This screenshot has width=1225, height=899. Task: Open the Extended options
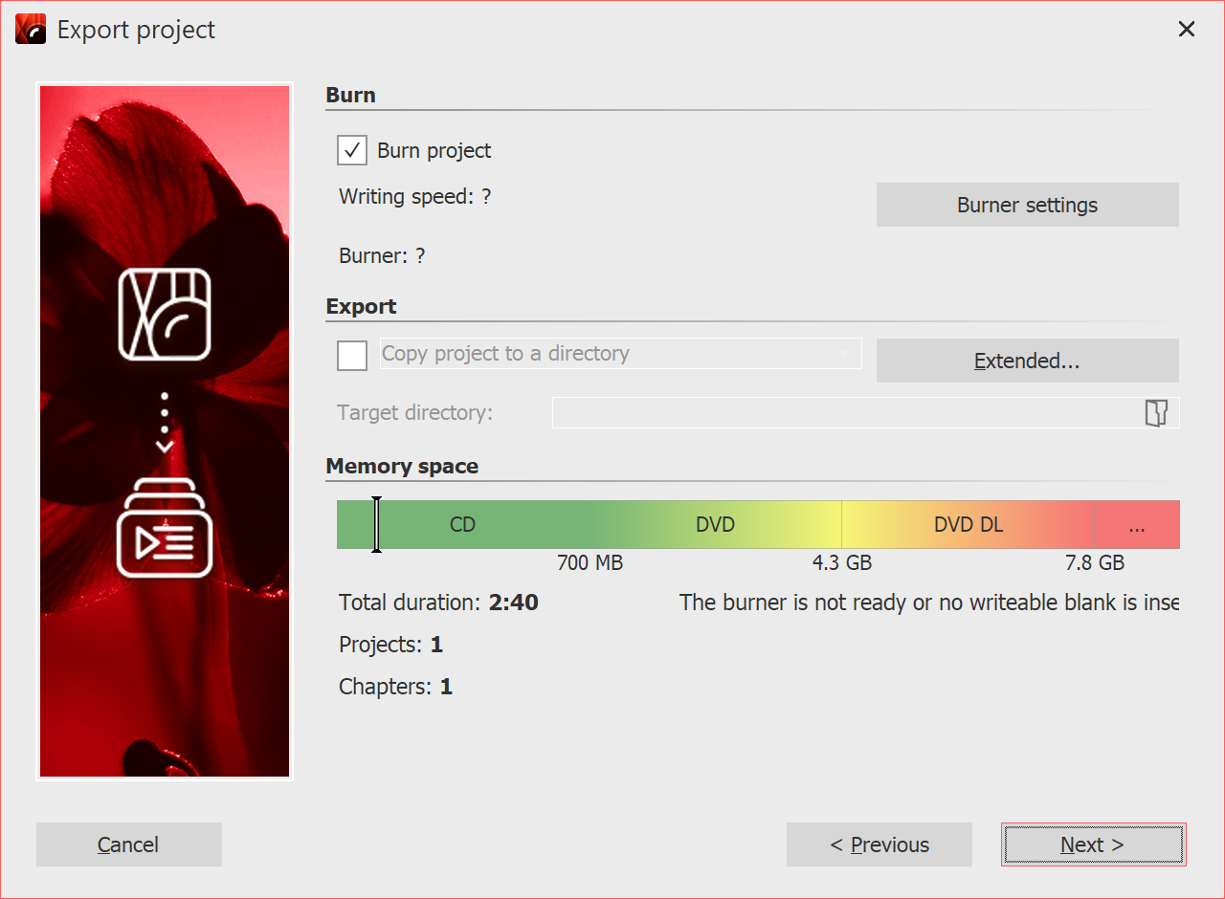[1027, 361]
